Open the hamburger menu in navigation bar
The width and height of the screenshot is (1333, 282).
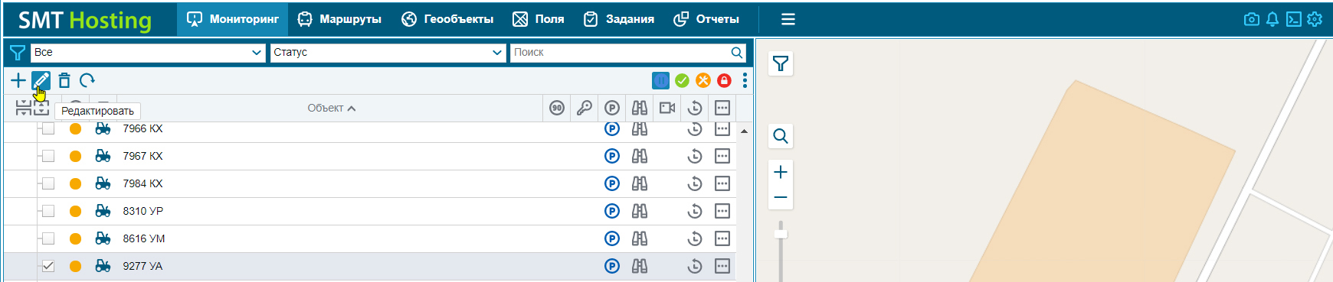(788, 19)
